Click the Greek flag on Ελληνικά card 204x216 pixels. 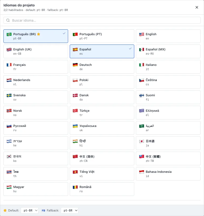(x=142, y=111)
